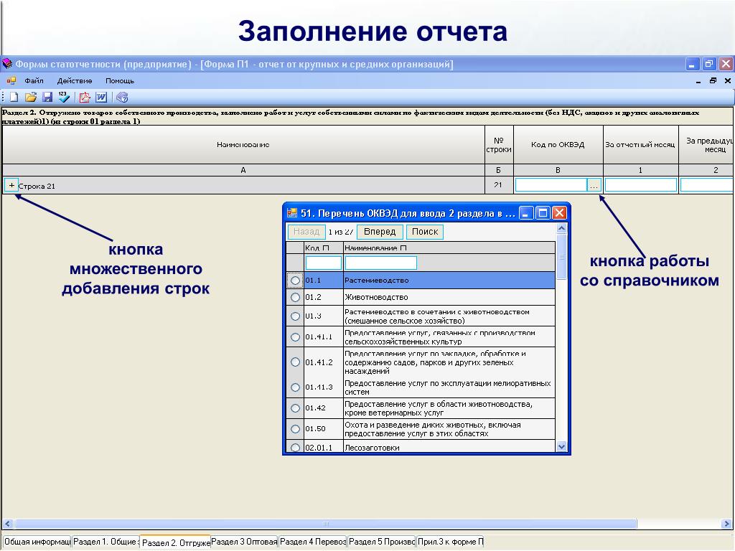This screenshot has height=551, width=735.
Task: Save the report with the floppy disk icon
Action: [x=47, y=97]
